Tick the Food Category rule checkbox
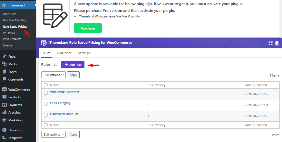 (x=46, y=104)
